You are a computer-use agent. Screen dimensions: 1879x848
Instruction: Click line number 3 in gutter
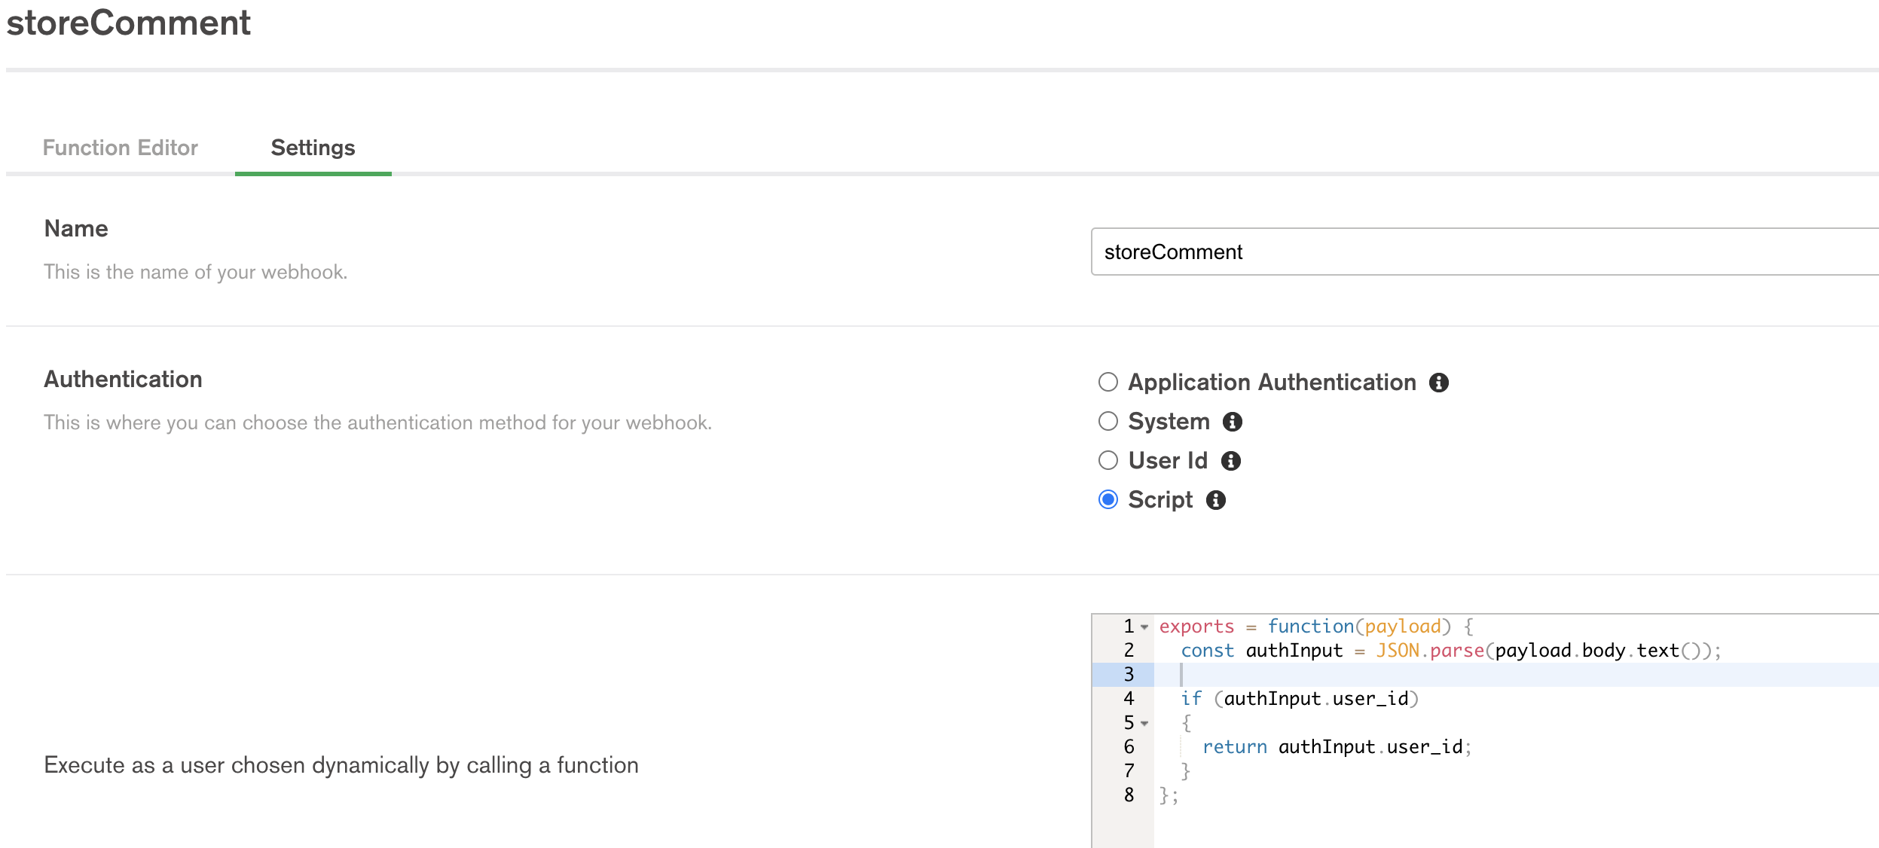point(1128,675)
